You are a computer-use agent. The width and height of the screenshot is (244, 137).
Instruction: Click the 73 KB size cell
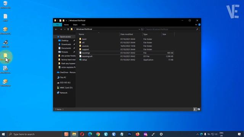click(170, 60)
